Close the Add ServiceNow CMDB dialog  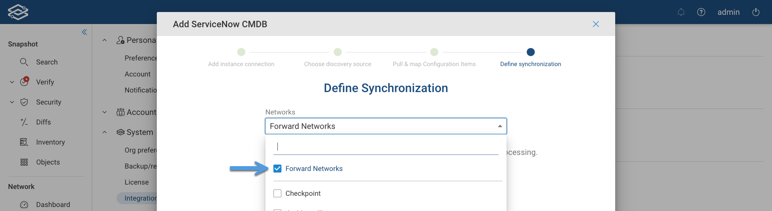(596, 24)
